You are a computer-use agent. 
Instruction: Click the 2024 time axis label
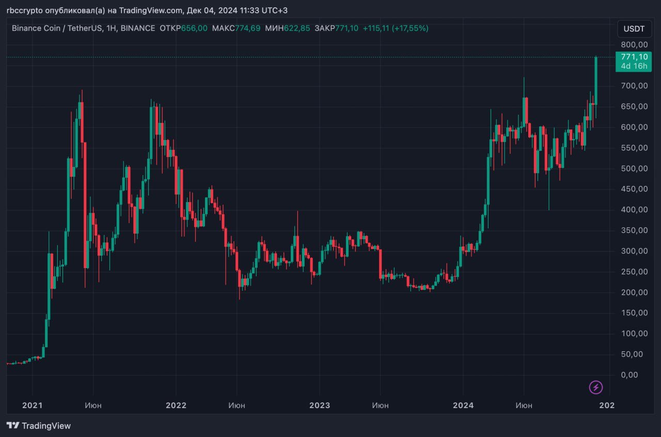pos(463,405)
